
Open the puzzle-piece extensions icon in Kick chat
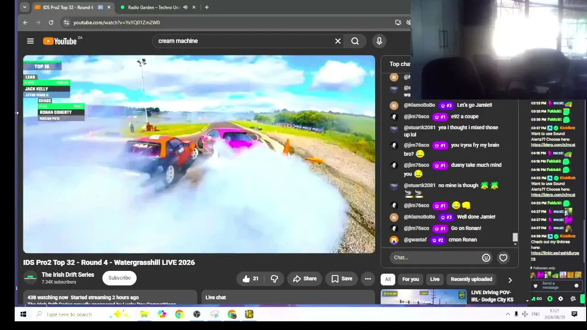(x=573, y=299)
